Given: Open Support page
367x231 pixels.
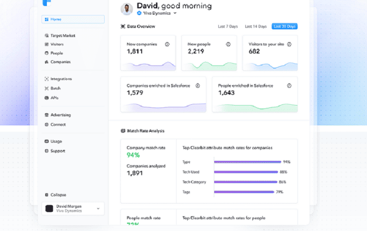Looking at the screenshot, I should [x=58, y=151].
